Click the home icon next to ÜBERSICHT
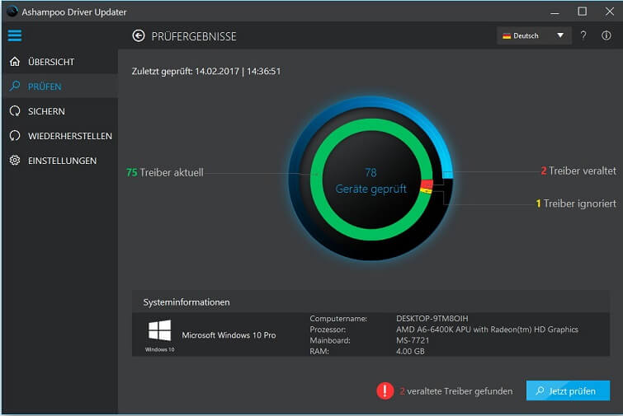Viewport: 623px width, 416px height. (x=15, y=62)
